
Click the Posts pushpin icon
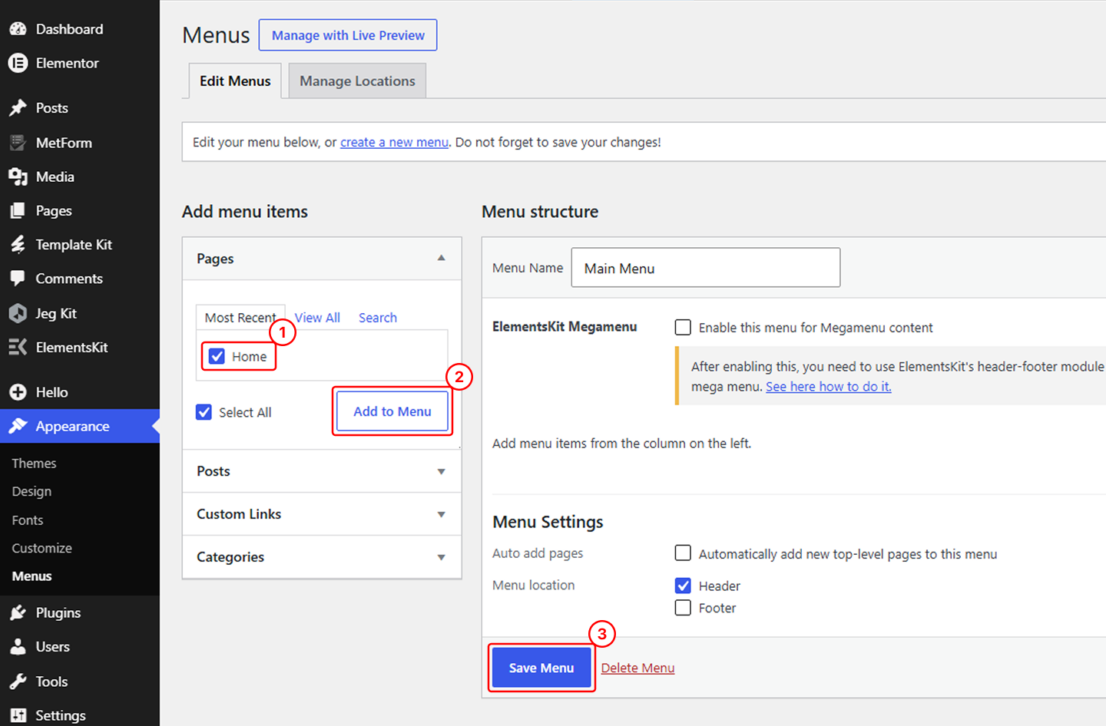point(18,108)
